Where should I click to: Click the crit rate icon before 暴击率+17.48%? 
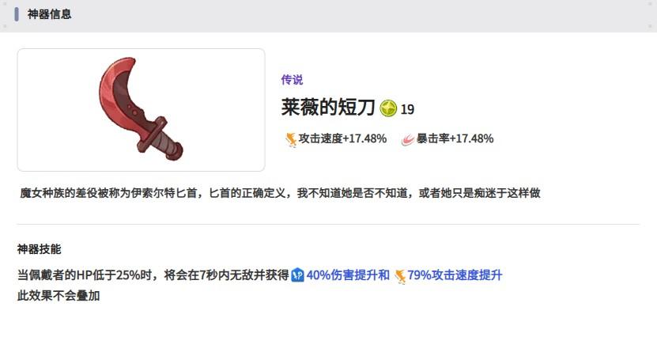click(x=408, y=139)
